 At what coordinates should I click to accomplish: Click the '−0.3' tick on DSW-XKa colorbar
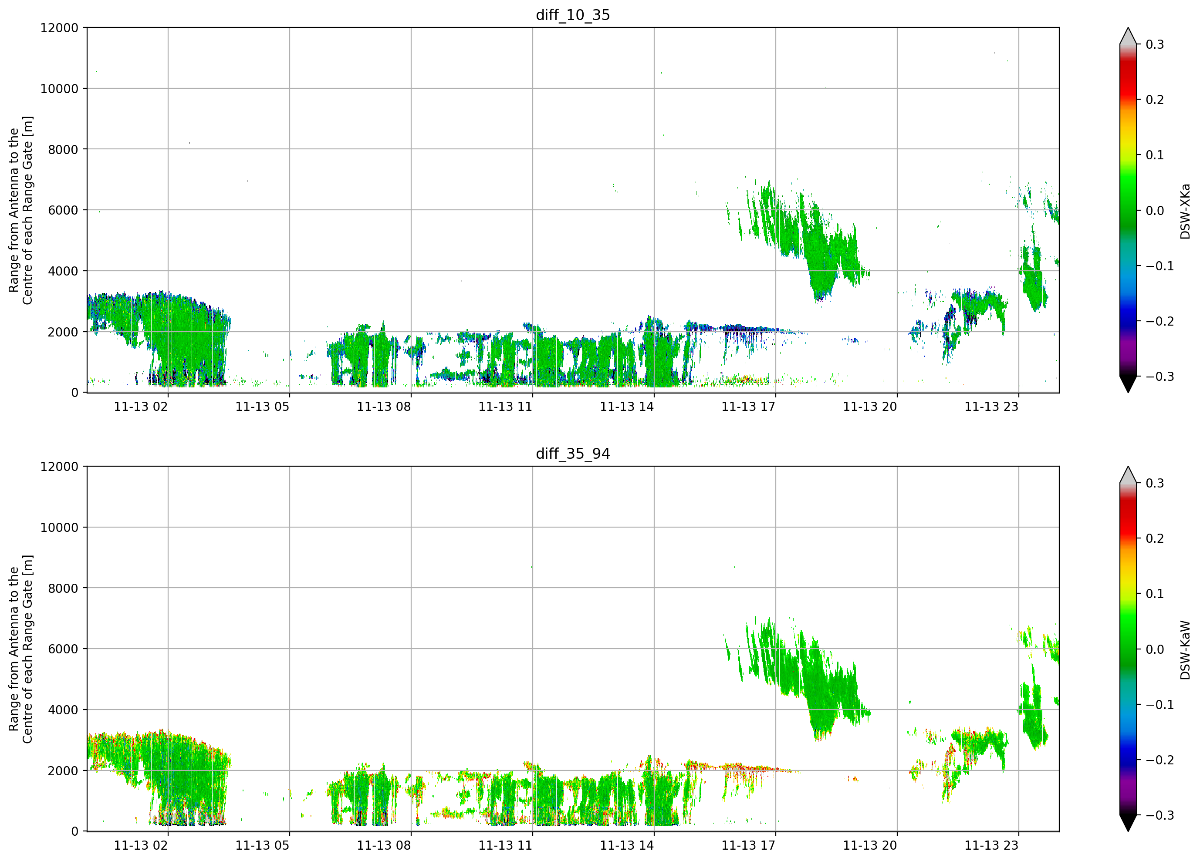[1160, 377]
